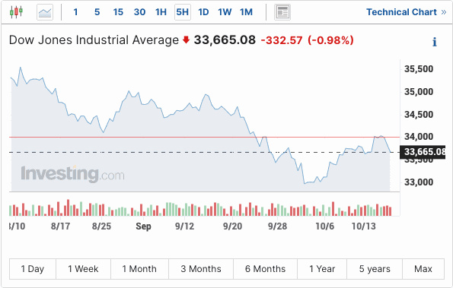This screenshot has height=288, width=453.
Task: Click the 35,500 axis label
Action: (x=419, y=69)
